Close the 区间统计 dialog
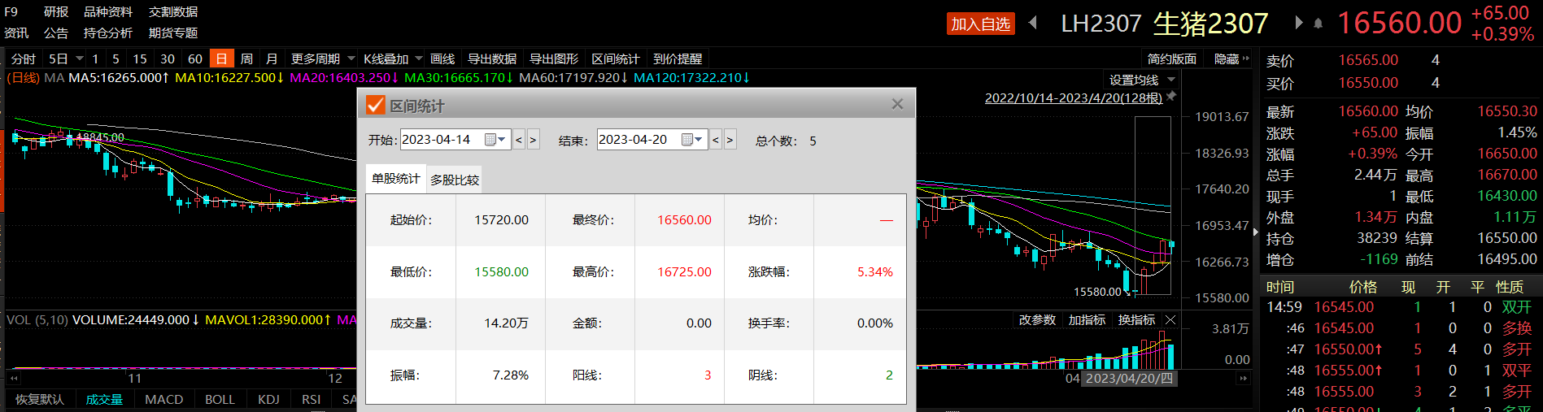Viewport: 1543px width, 412px height. coord(897,104)
